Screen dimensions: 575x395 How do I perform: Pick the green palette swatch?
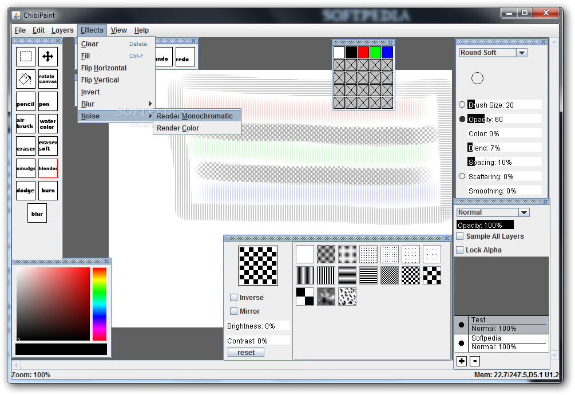(x=375, y=53)
